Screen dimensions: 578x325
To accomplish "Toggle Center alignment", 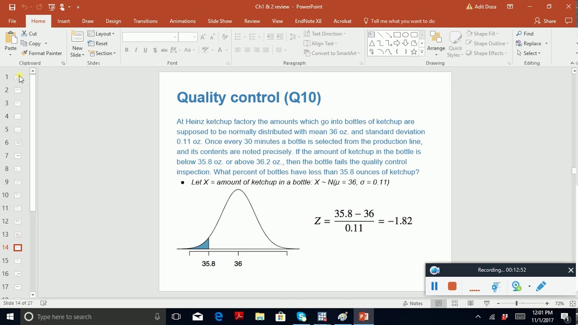I will pos(247,50).
